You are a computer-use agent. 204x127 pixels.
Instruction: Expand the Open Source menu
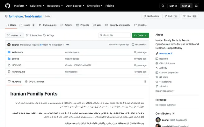(x=75, y=6)
